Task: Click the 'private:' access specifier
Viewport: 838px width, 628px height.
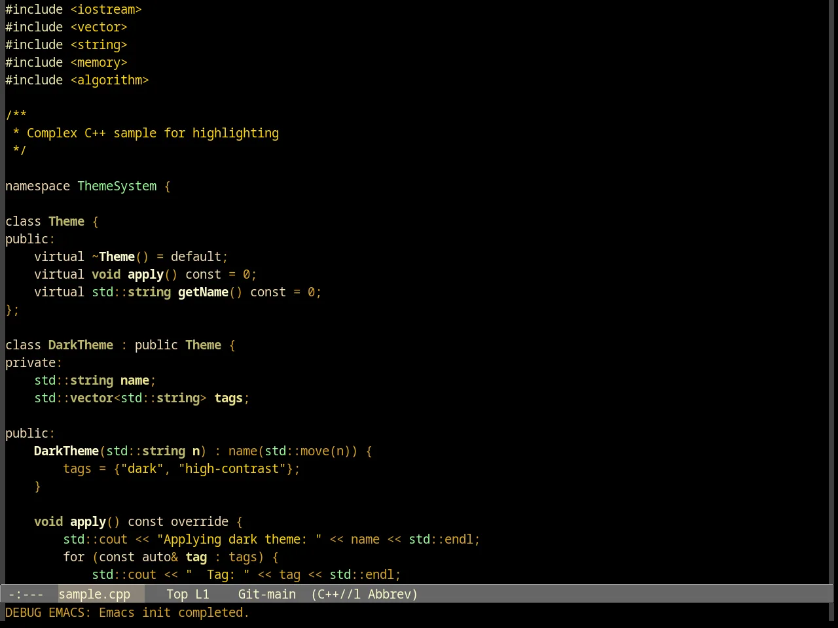Action: 33,362
